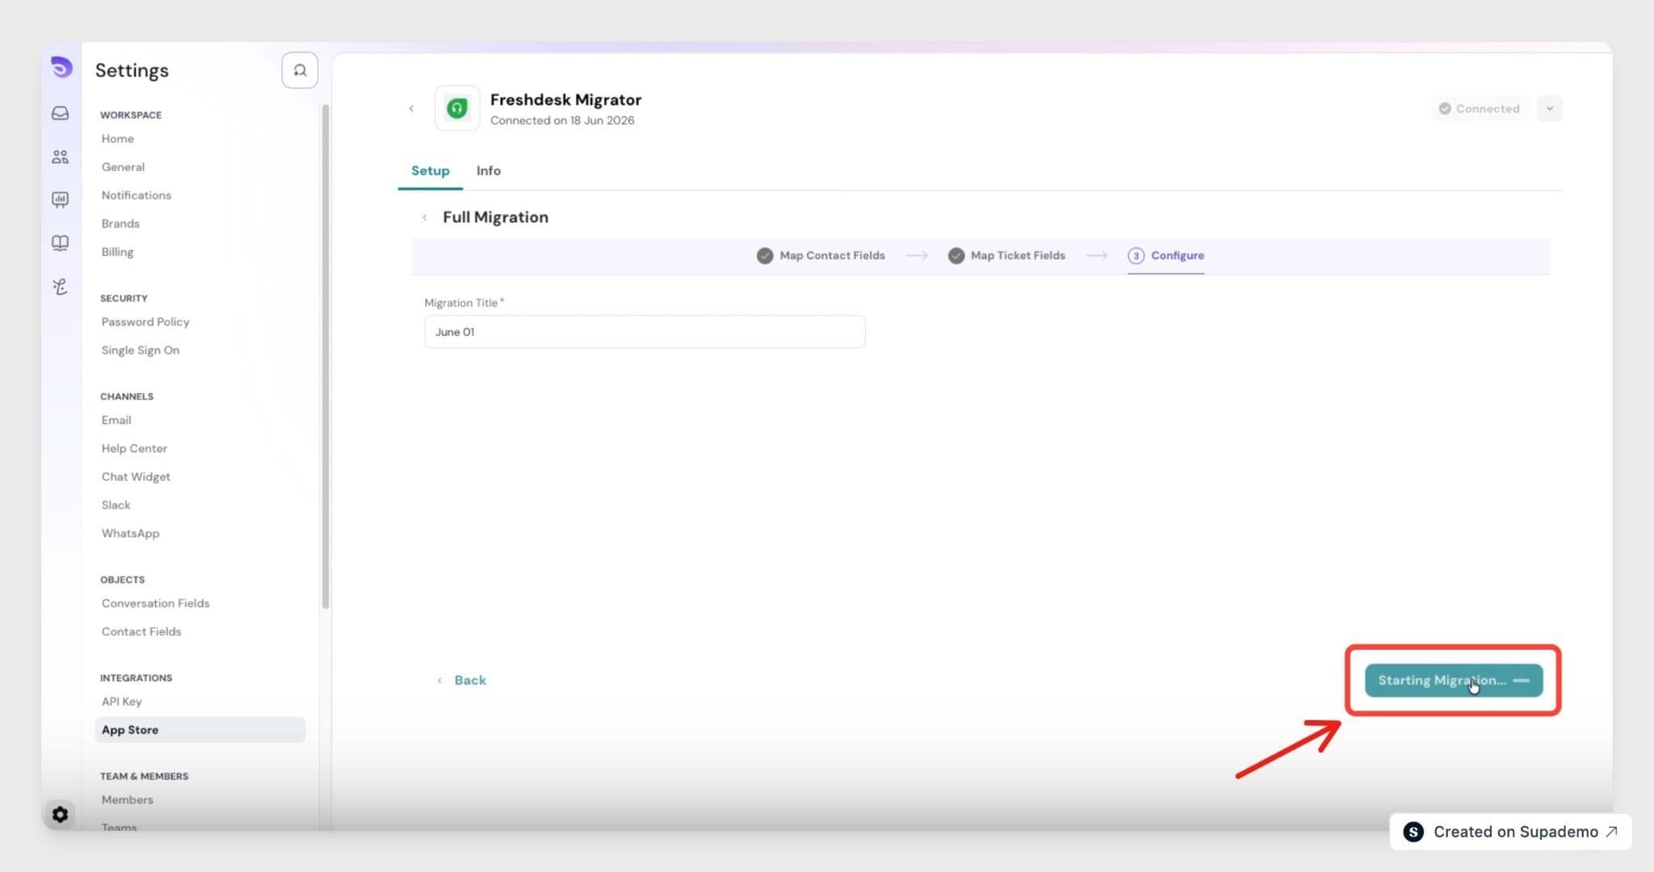The image size is (1654, 872).
Task: Click the Starting Migration button
Action: pyautogui.click(x=1454, y=680)
